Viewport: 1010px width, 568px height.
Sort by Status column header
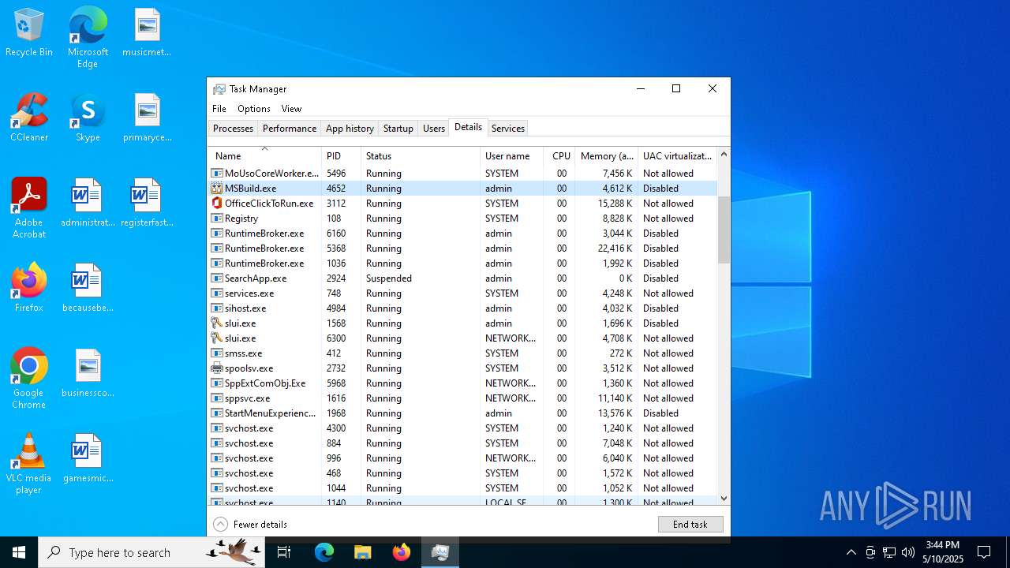click(x=421, y=156)
